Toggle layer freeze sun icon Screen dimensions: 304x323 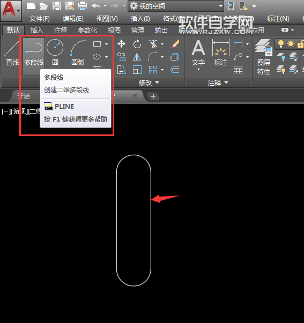click(291, 44)
